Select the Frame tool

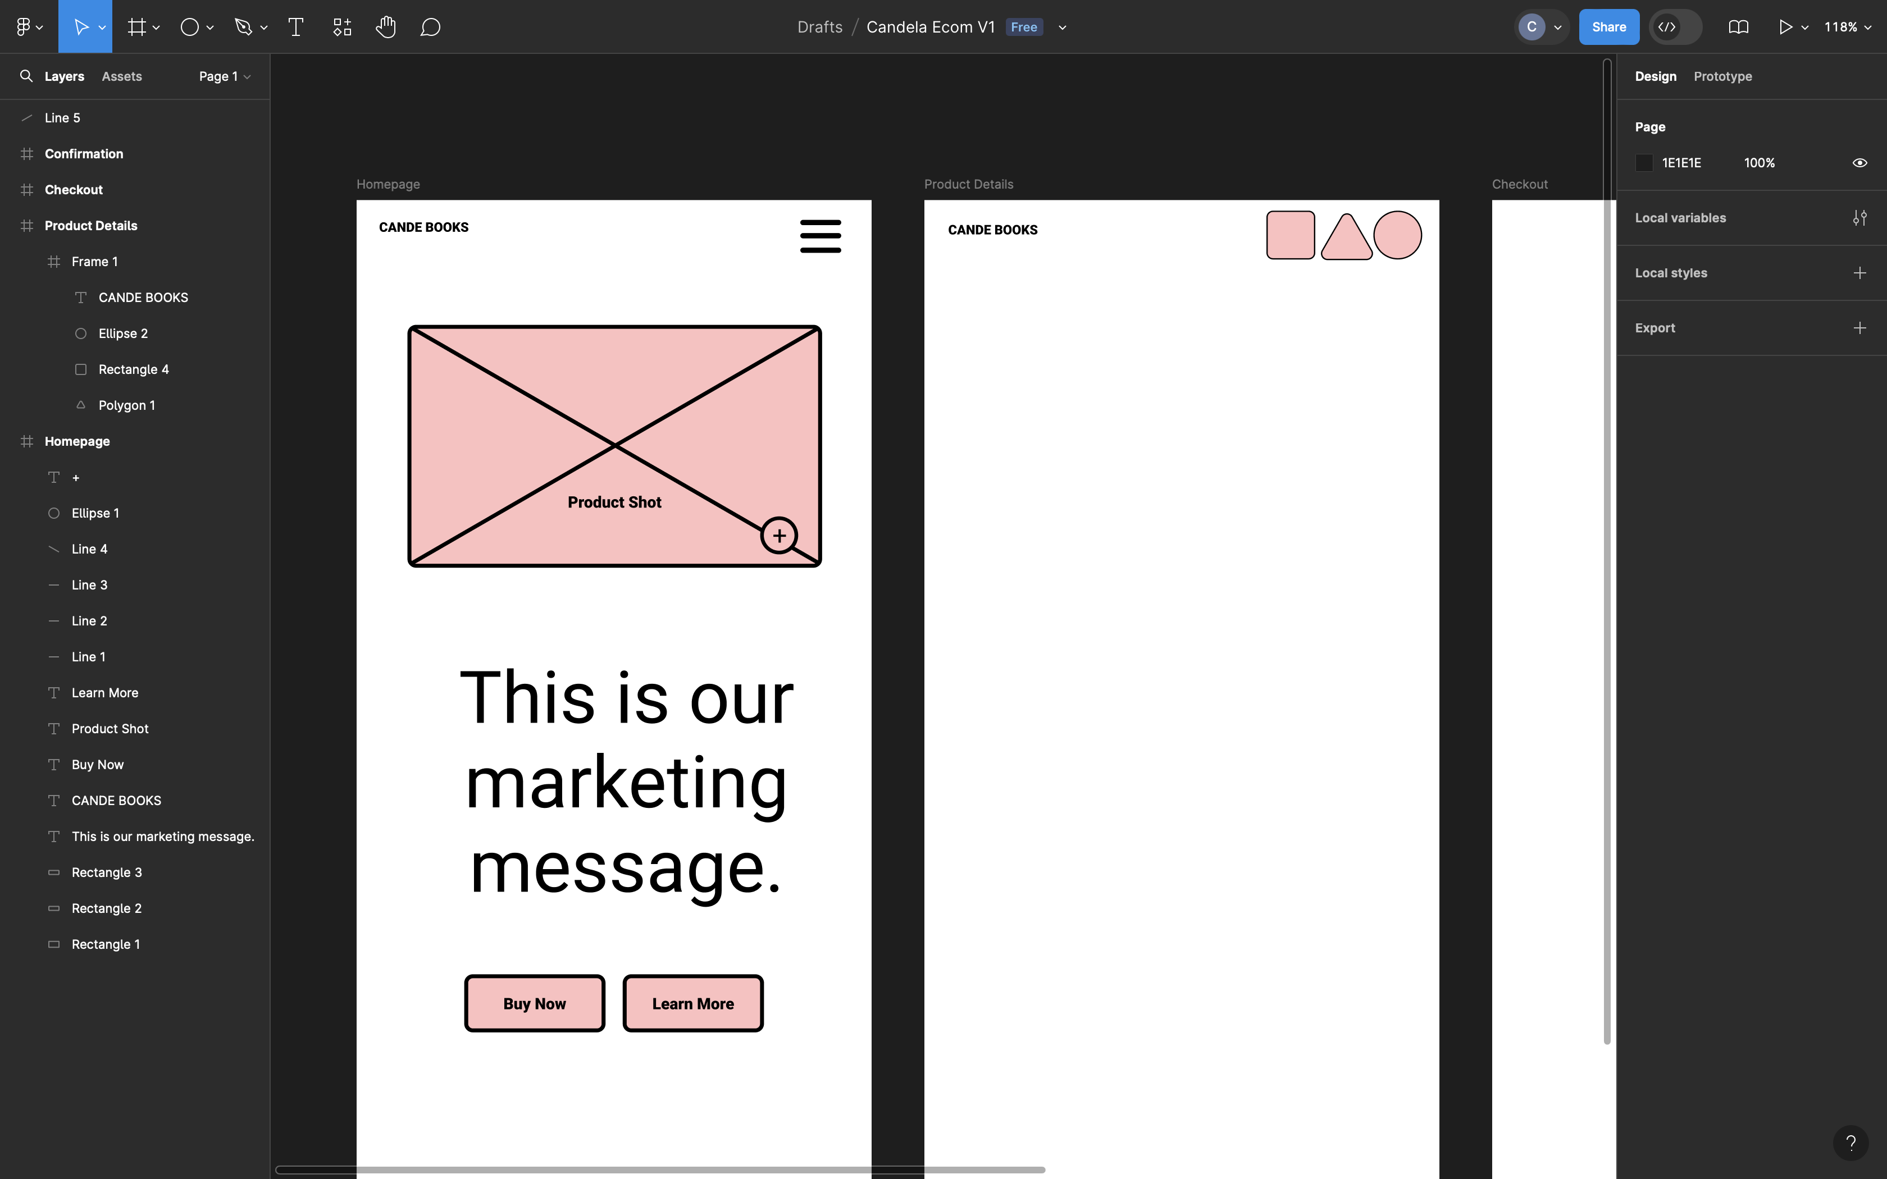point(137,26)
